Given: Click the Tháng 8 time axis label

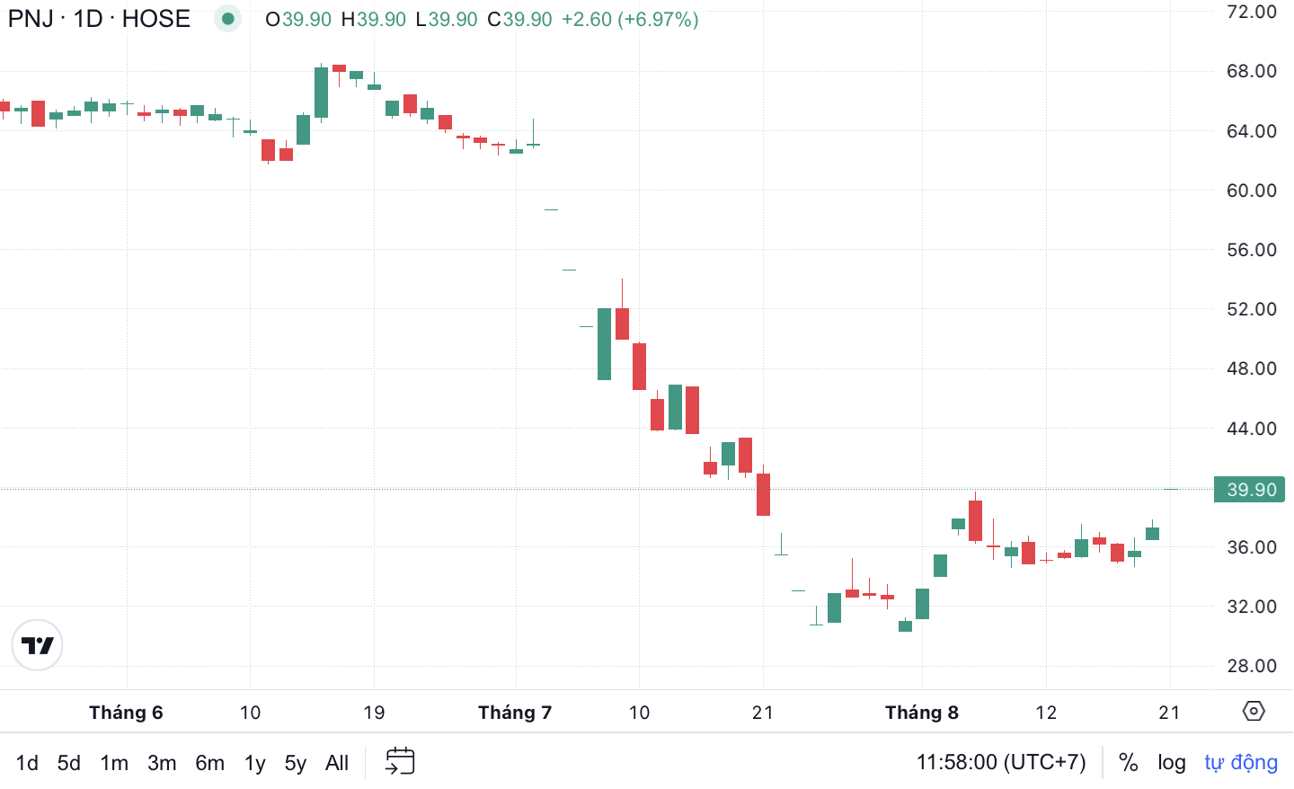Looking at the screenshot, I should coord(922,713).
